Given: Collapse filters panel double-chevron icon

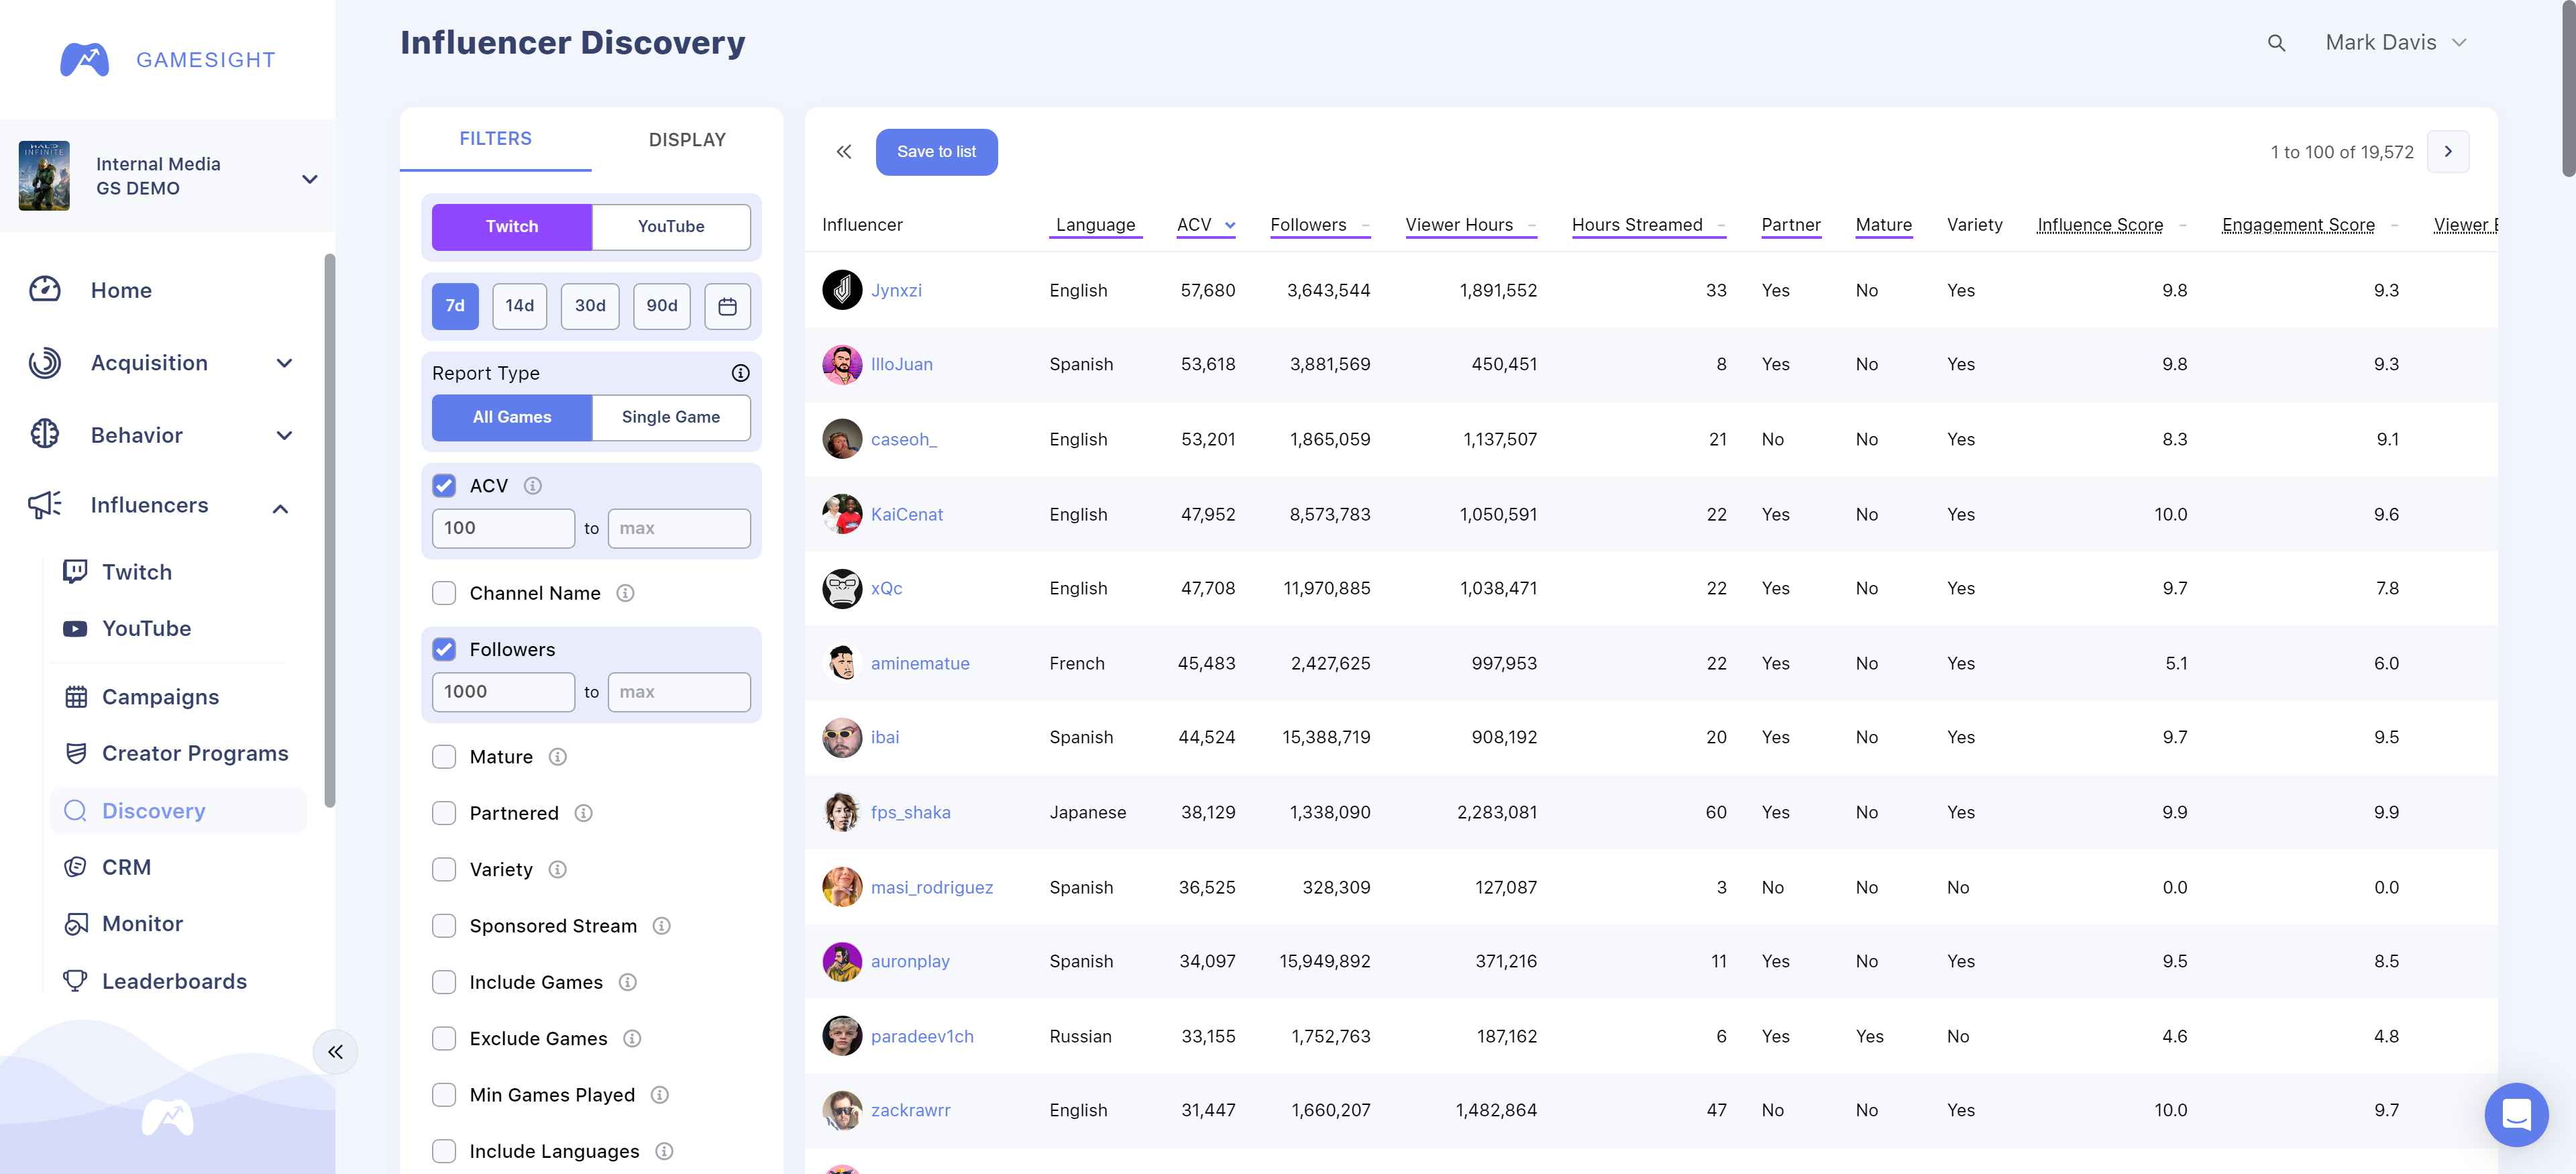Looking at the screenshot, I should tap(844, 152).
